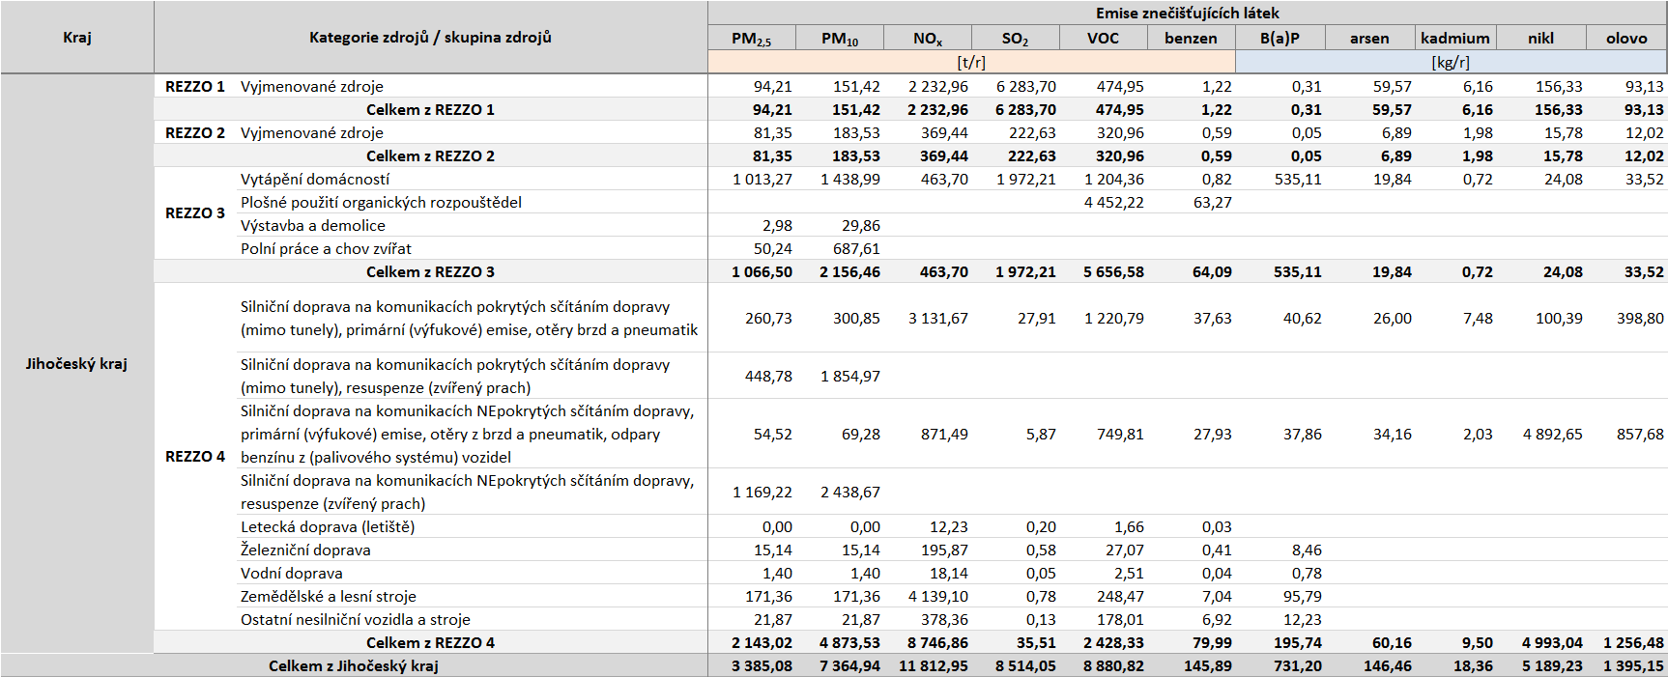Select the PM10 value 1 854,97
The image size is (1668, 677).
click(x=850, y=377)
